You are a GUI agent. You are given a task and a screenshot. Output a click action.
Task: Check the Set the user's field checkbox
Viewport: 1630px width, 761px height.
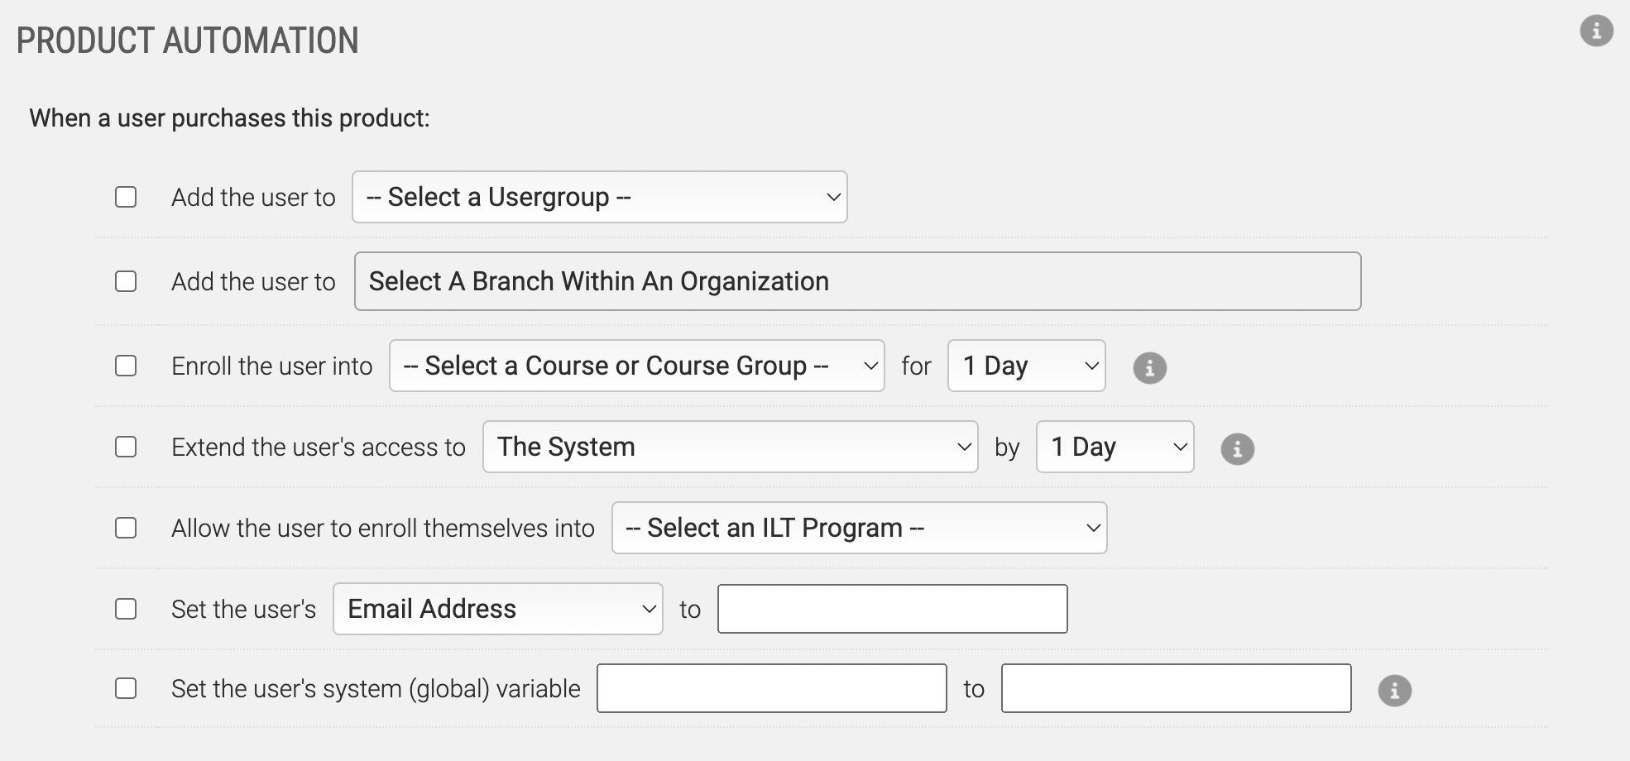point(126,609)
